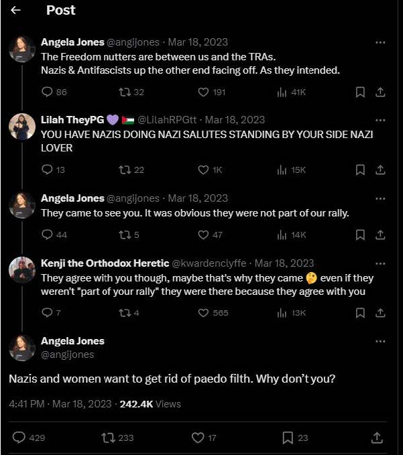Open Kenji the Orthodox Heretic's profile name
Screen dimensions: 403x455
(105, 263)
